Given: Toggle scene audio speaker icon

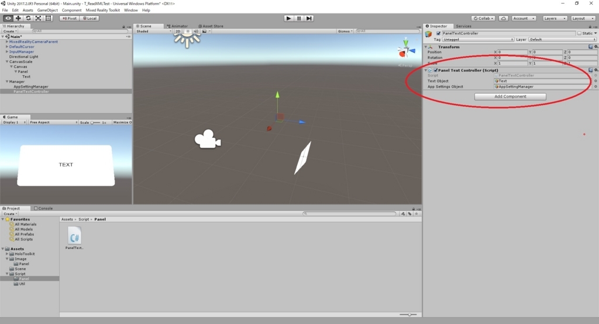Looking at the screenshot, I should (196, 32).
